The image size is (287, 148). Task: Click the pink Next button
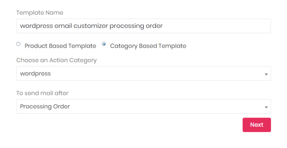(x=257, y=125)
